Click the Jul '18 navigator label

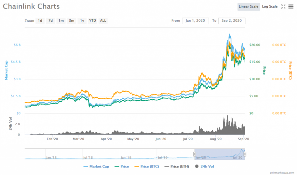[88, 158]
